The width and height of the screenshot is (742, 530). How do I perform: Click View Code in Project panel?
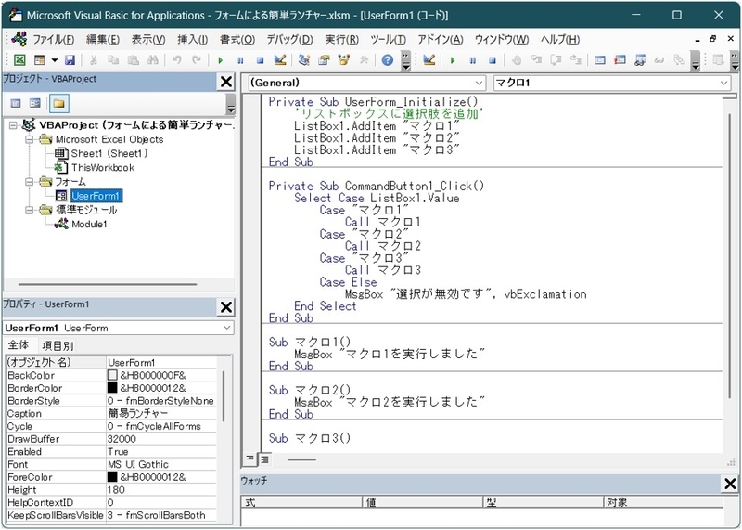(x=16, y=103)
